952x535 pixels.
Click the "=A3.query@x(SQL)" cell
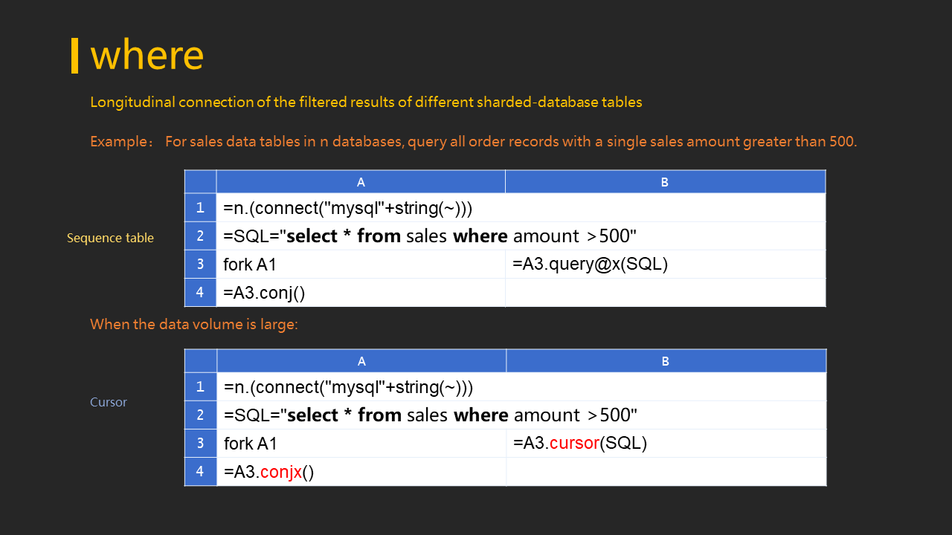click(590, 264)
